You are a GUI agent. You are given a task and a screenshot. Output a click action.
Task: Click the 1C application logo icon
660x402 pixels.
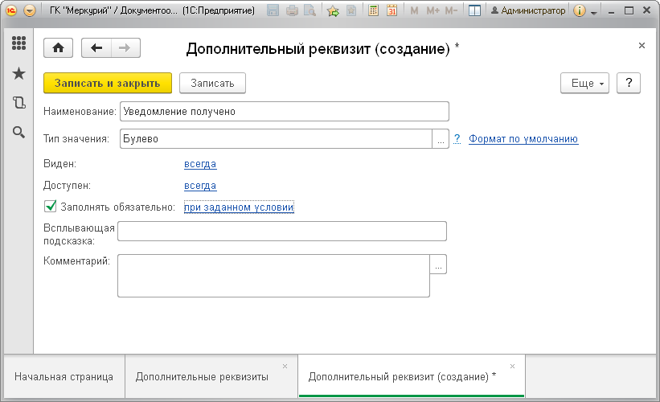(x=11, y=10)
